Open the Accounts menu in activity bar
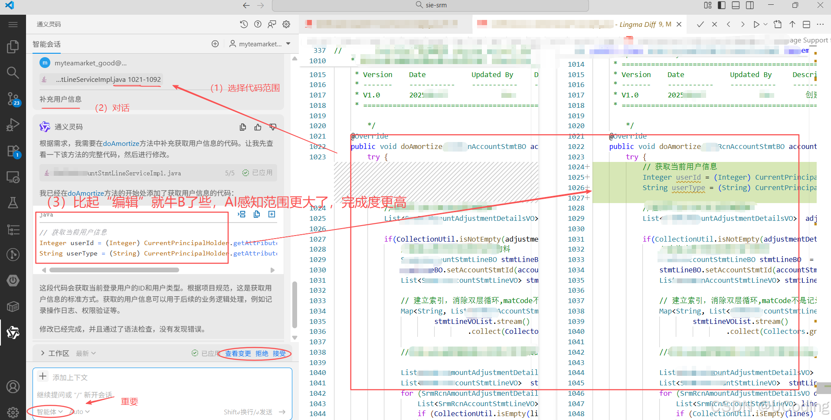831x420 pixels. (x=13, y=387)
